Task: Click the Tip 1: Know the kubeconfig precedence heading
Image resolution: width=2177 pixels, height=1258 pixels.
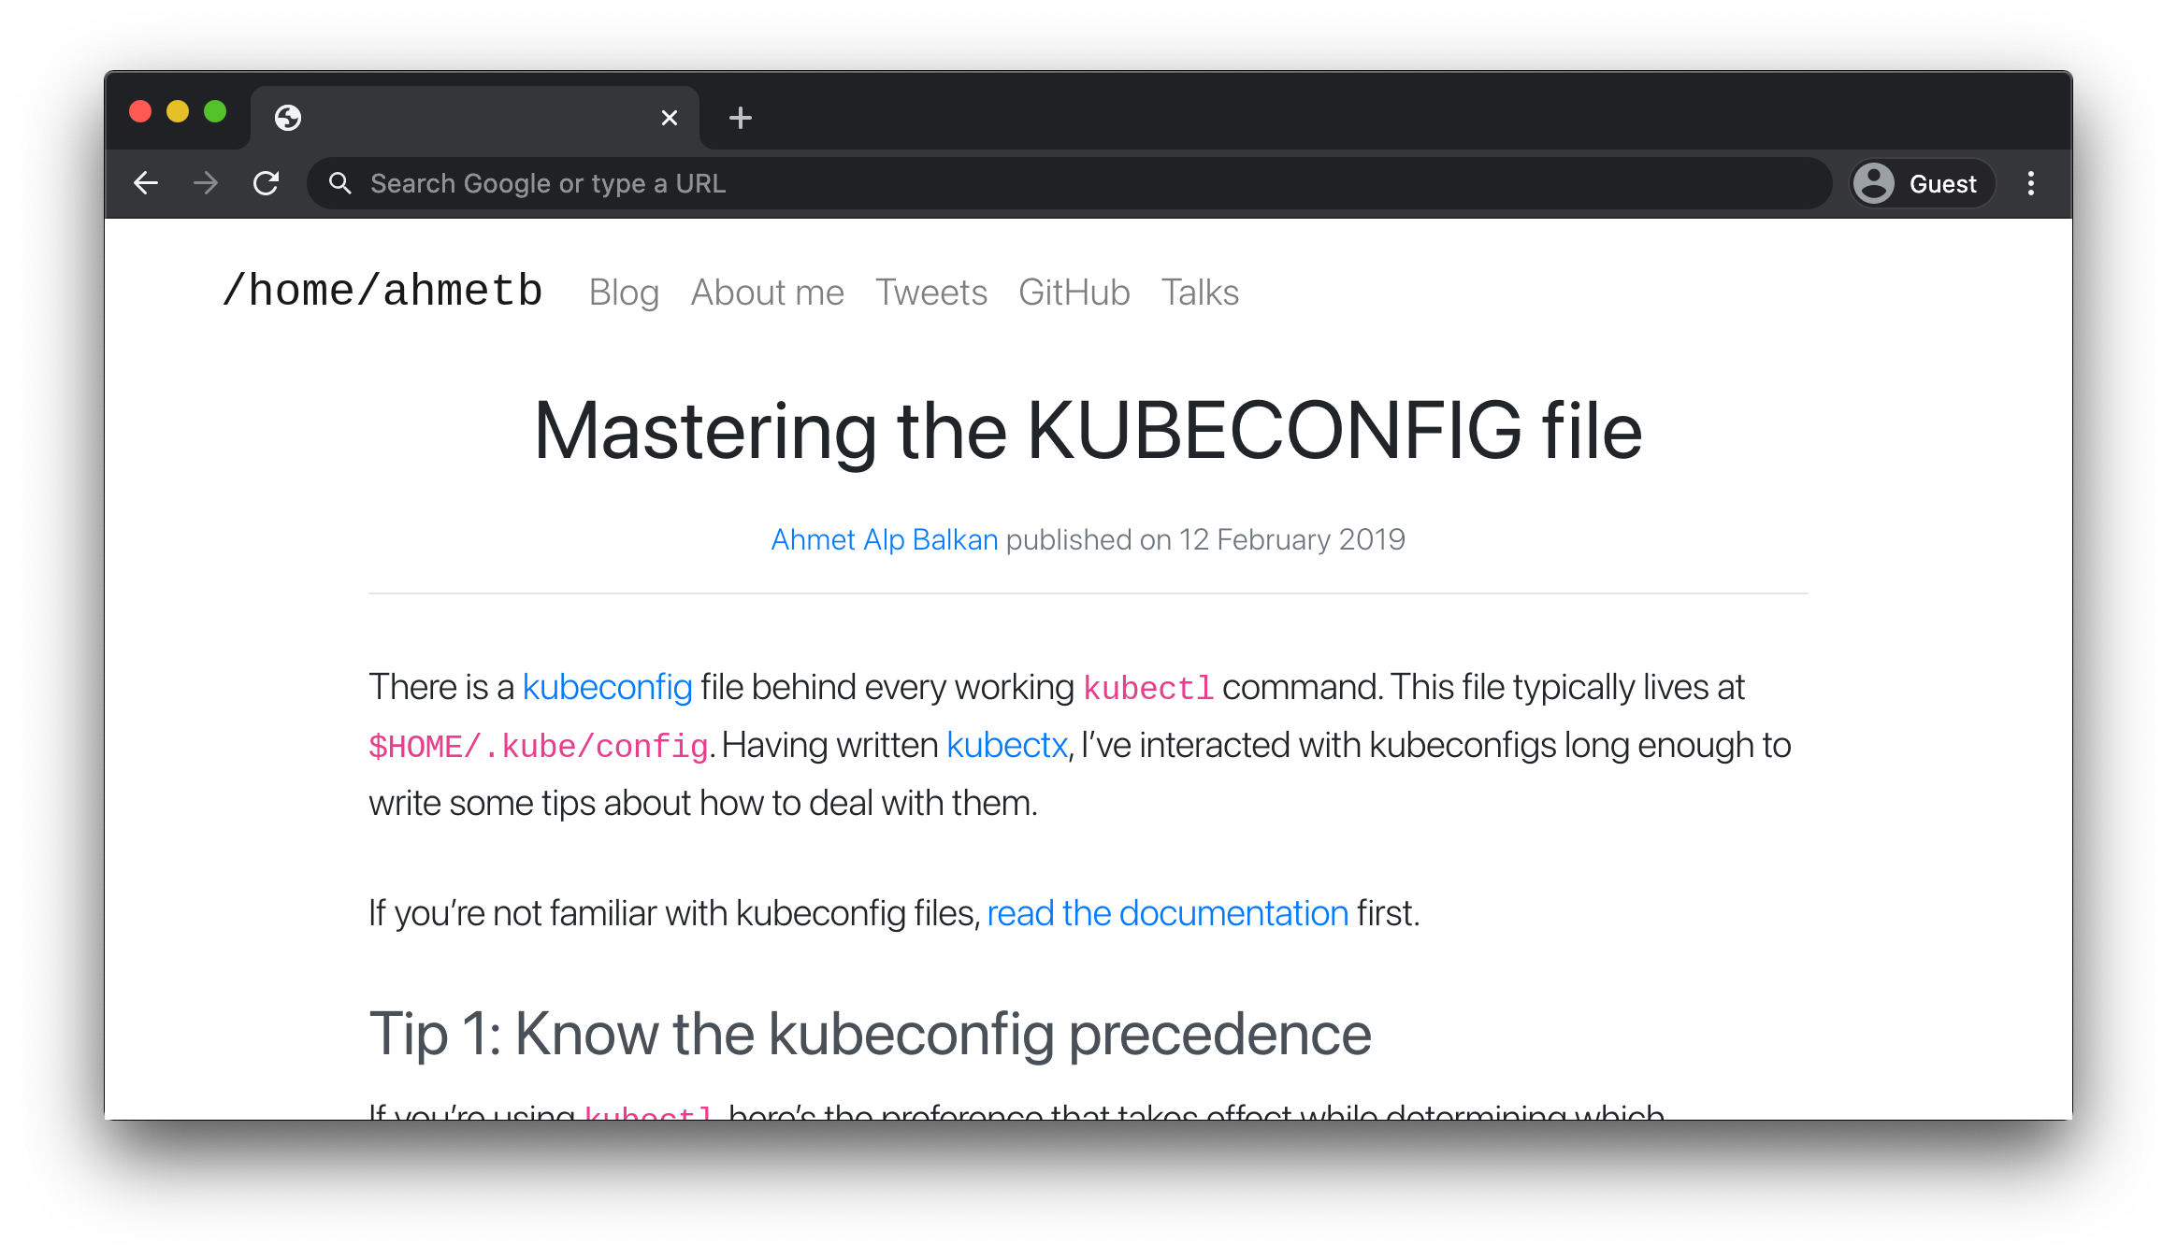Action: pos(870,1036)
